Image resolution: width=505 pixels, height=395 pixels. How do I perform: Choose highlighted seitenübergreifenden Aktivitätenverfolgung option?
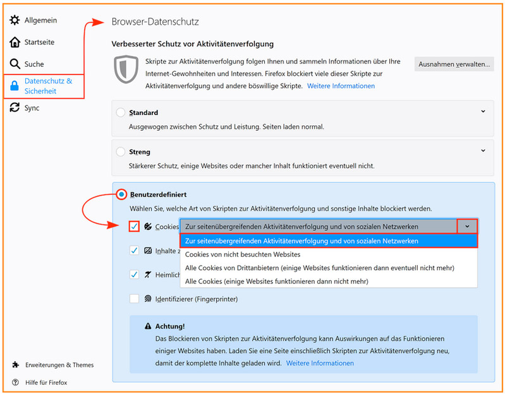point(329,241)
